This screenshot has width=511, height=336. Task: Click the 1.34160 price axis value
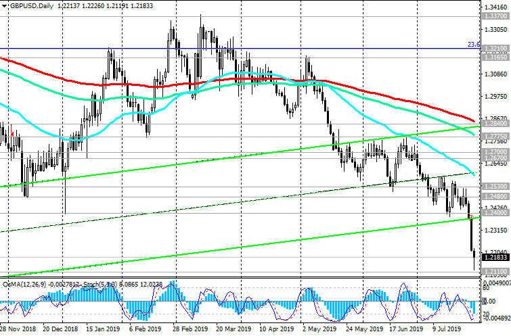click(496, 7)
